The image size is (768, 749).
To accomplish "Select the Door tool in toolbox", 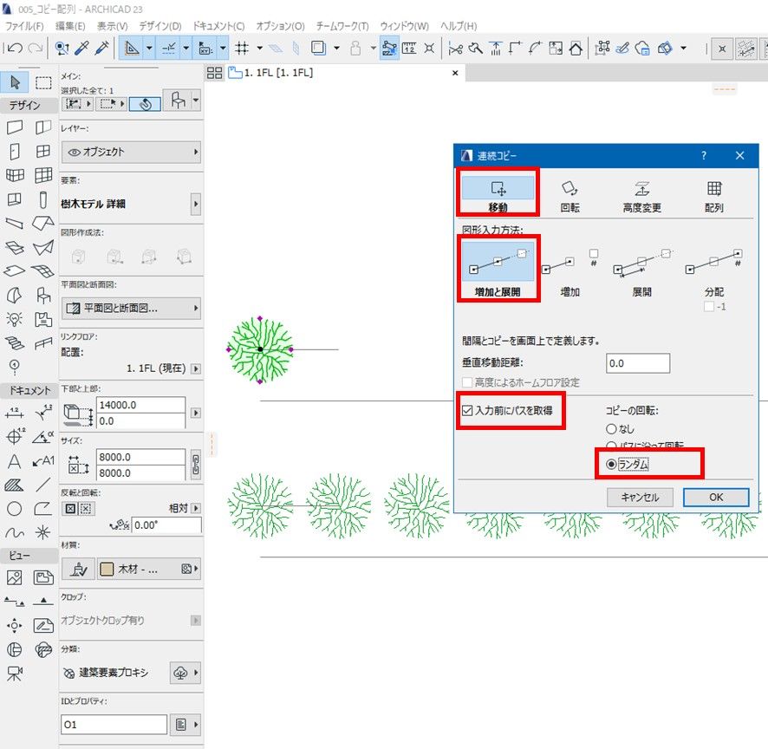I will pyautogui.click(x=15, y=152).
